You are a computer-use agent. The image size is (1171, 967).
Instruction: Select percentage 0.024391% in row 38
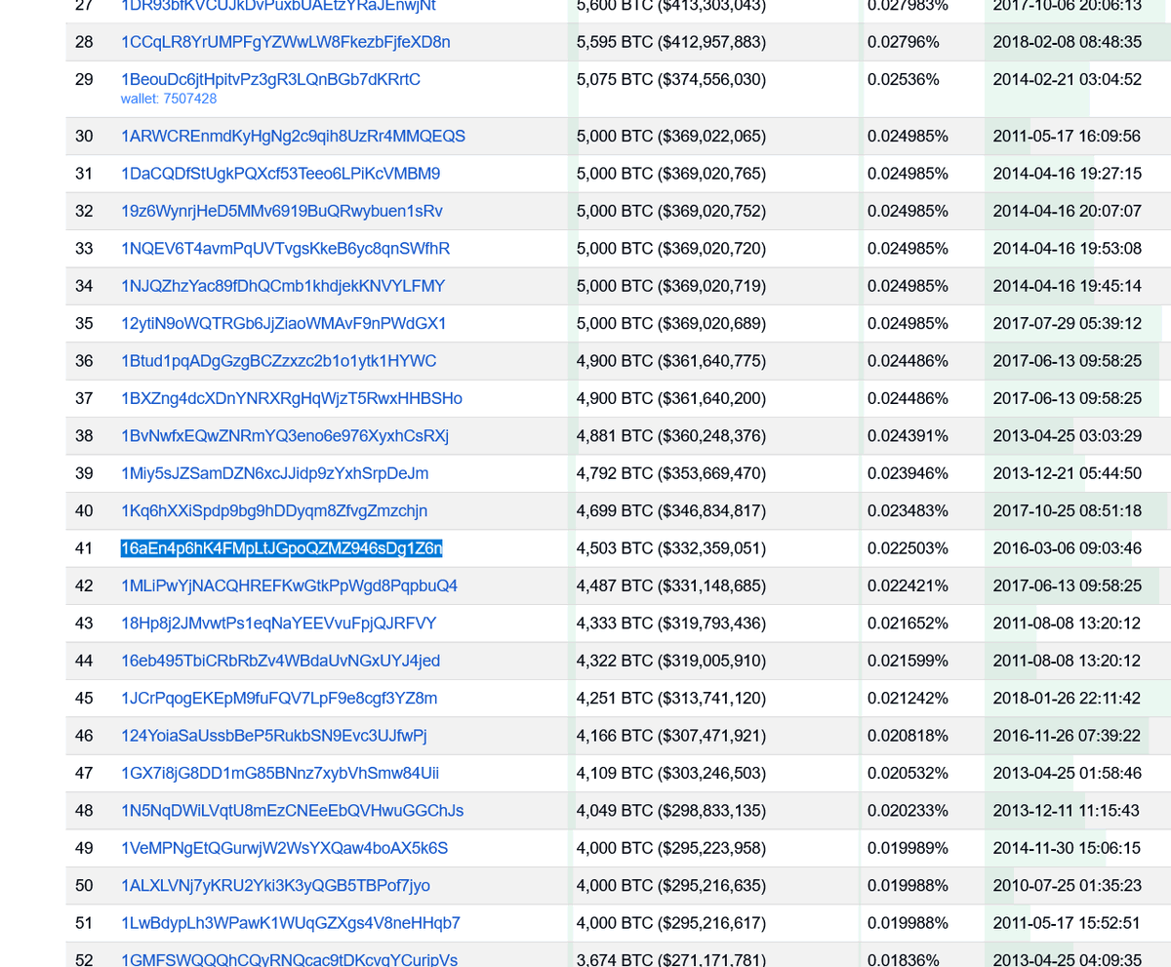(908, 435)
